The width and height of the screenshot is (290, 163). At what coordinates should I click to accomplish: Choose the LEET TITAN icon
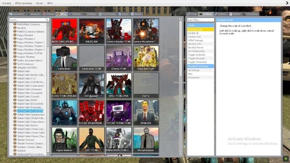click(92, 140)
